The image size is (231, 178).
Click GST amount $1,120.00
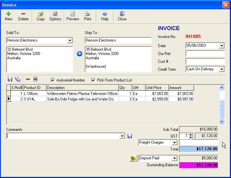click(x=206, y=136)
